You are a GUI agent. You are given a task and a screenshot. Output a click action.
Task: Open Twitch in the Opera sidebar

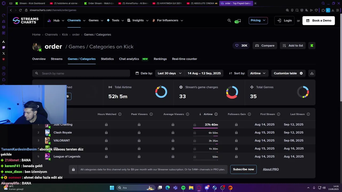[3, 47]
